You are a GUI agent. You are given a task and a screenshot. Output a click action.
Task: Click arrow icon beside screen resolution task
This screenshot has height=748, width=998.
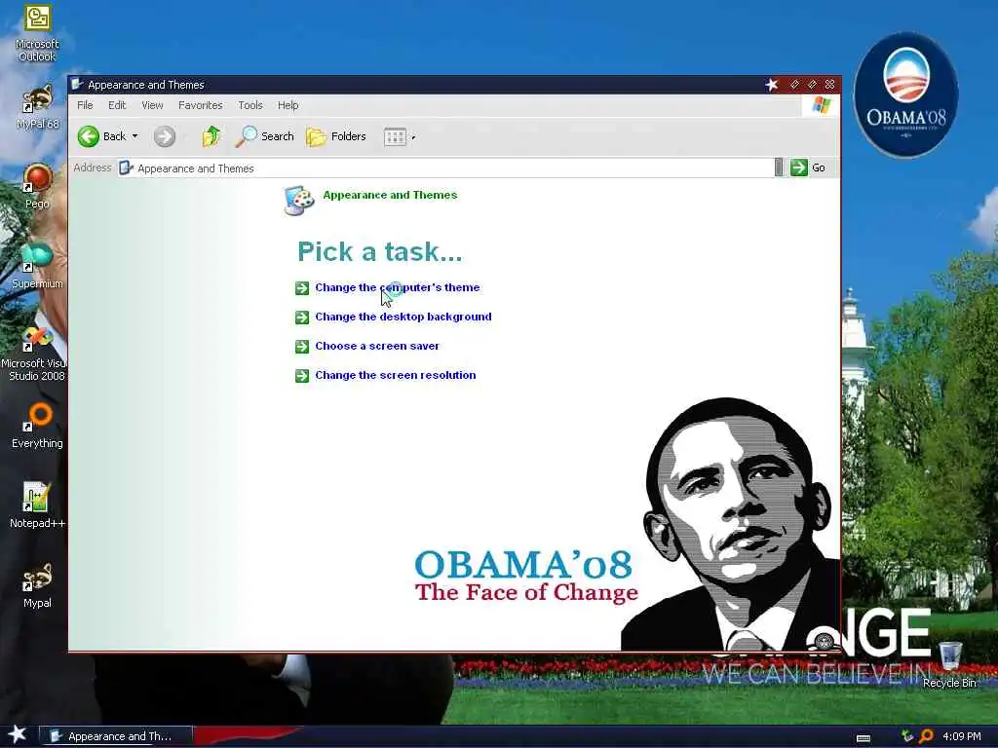click(x=302, y=376)
